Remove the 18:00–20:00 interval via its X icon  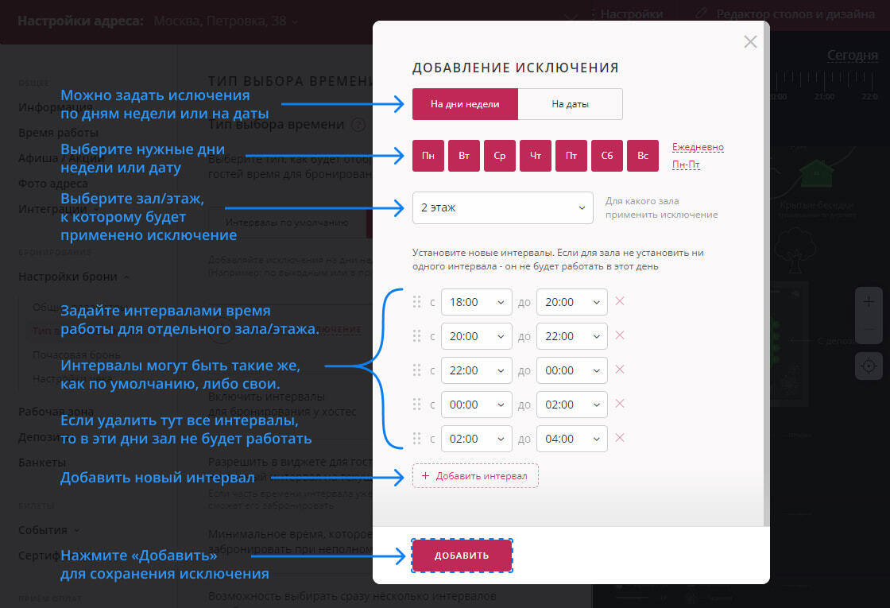tap(620, 302)
